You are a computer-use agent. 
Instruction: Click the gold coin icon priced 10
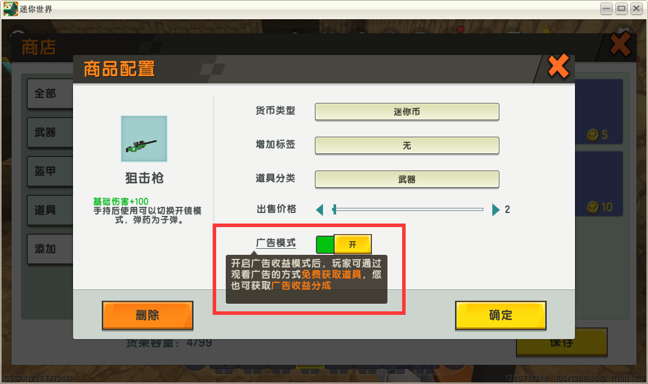pyautogui.click(x=593, y=207)
